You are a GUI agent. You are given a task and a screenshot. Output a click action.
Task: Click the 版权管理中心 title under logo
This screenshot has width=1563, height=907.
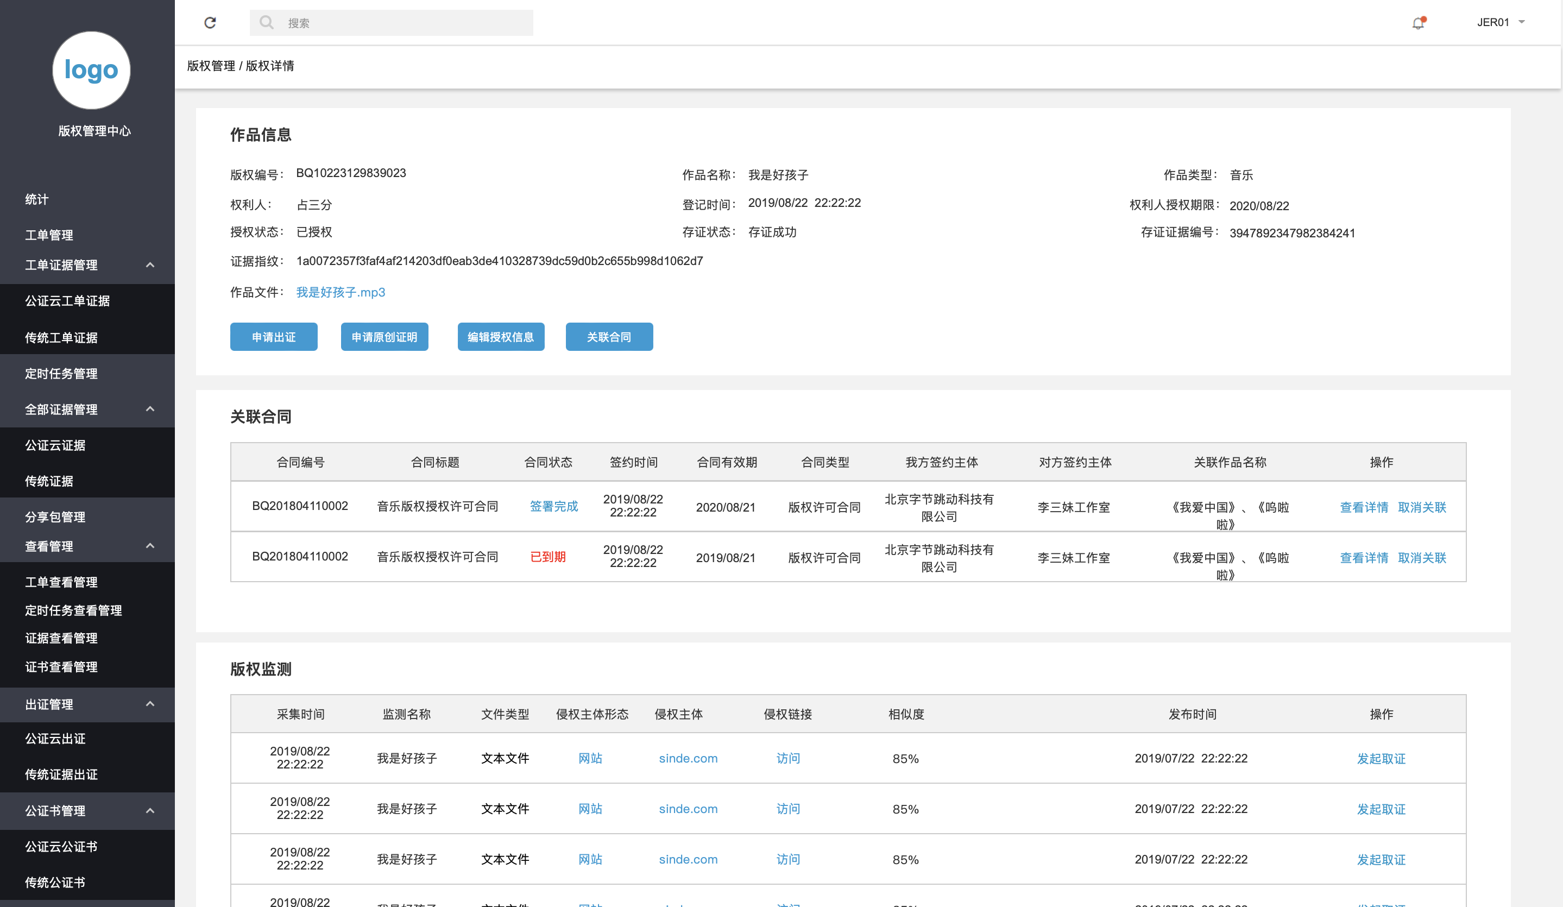[94, 131]
